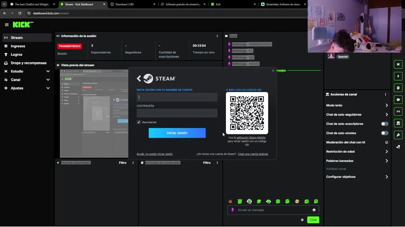Viewport: 405px width, 227px height.
Task: Click the purple microphone badge in message box
Action: point(233,210)
